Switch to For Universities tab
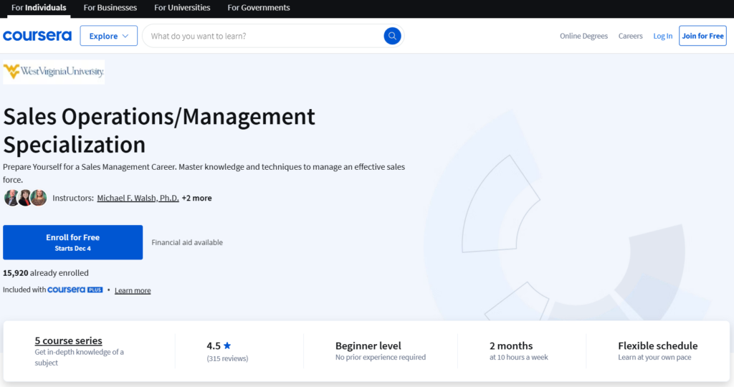 tap(182, 7)
